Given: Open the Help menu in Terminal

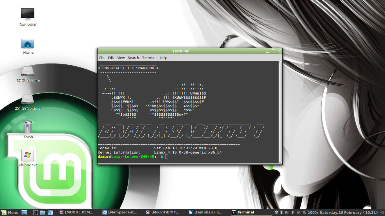Looking at the screenshot, I should click(x=163, y=58).
